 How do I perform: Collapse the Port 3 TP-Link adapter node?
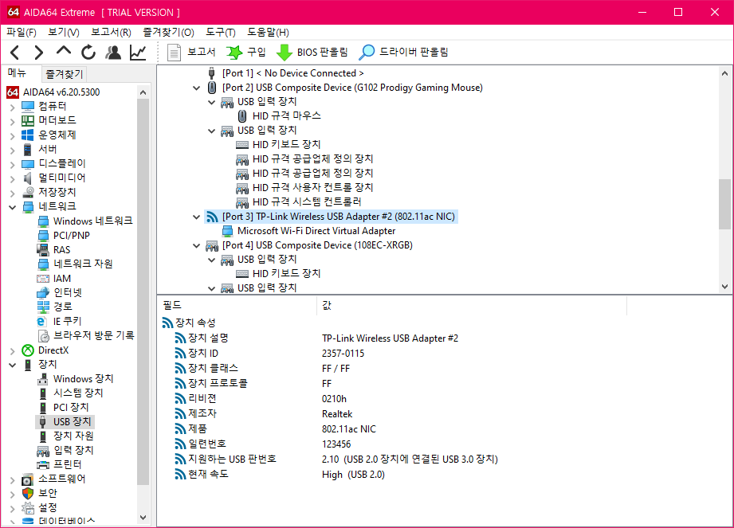pyautogui.click(x=197, y=217)
